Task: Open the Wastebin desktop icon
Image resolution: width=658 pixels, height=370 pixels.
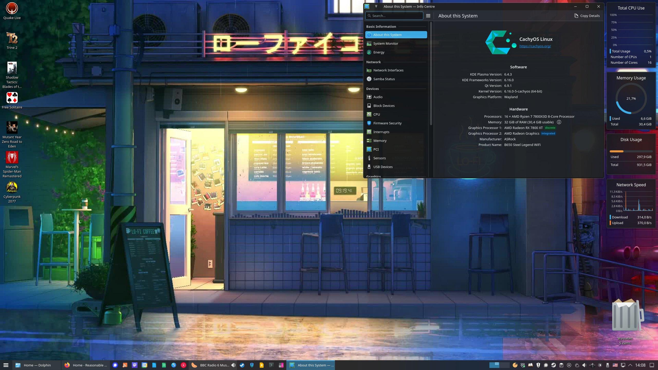Action: tap(625, 322)
